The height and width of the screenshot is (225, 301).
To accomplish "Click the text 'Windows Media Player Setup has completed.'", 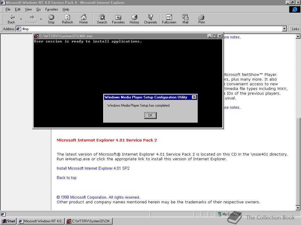I will pos(139,105).
